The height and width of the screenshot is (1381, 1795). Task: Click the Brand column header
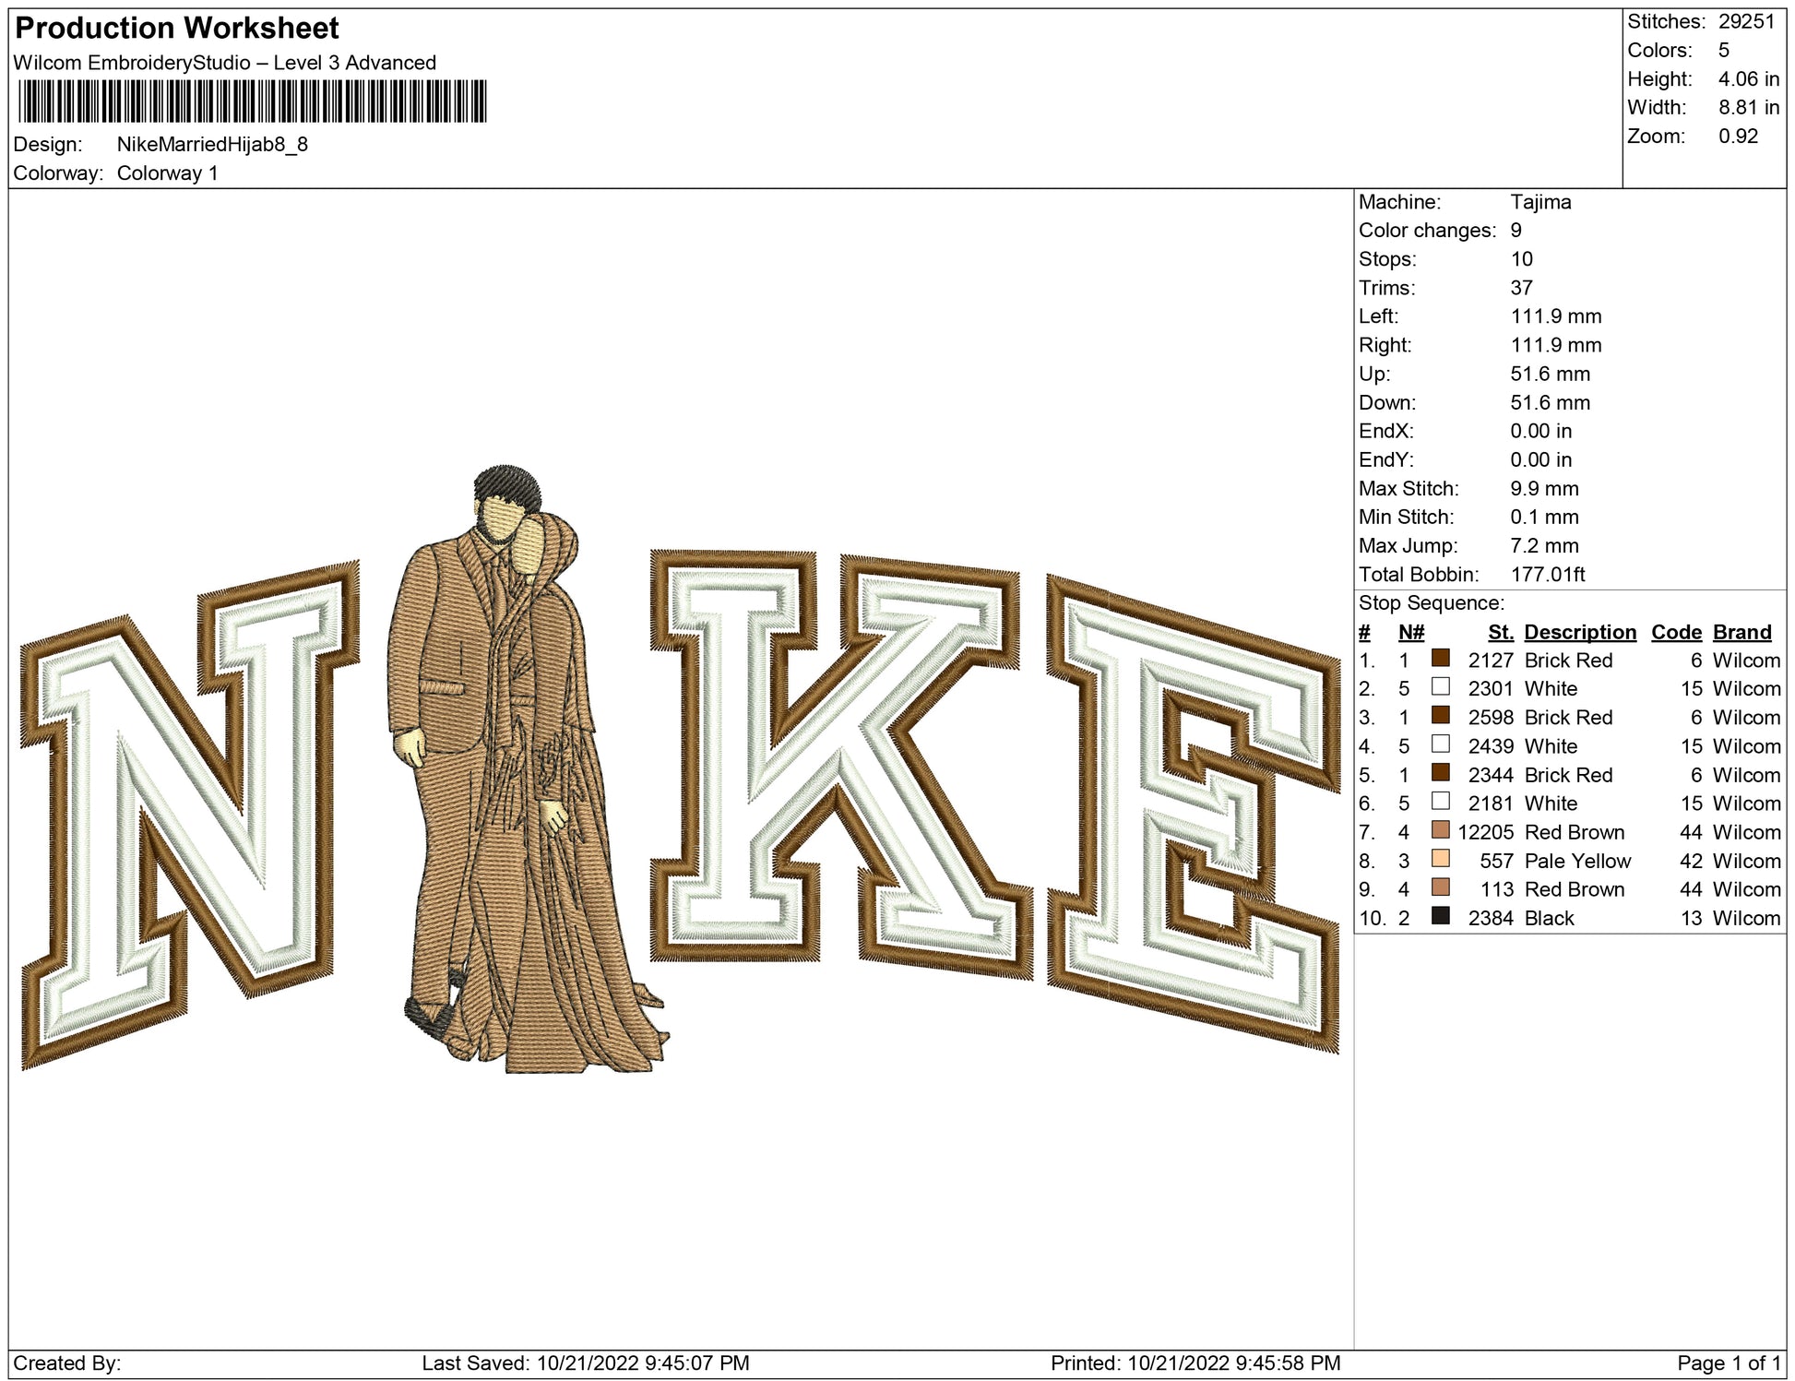pyautogui.click(x=1742, y=632)
